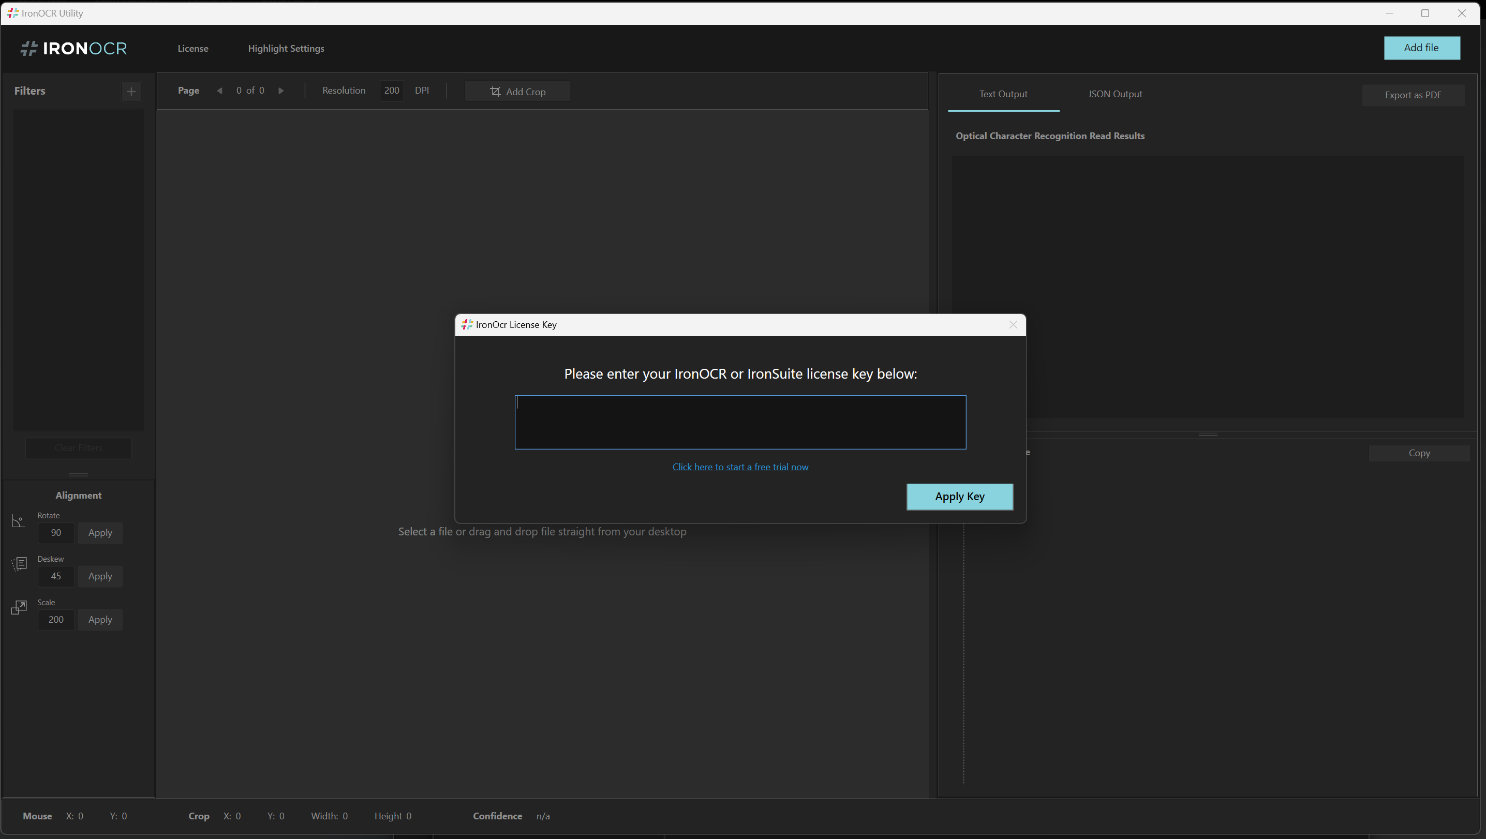
Task: Go to next page arrow
Action: click(x=281, y=91)
